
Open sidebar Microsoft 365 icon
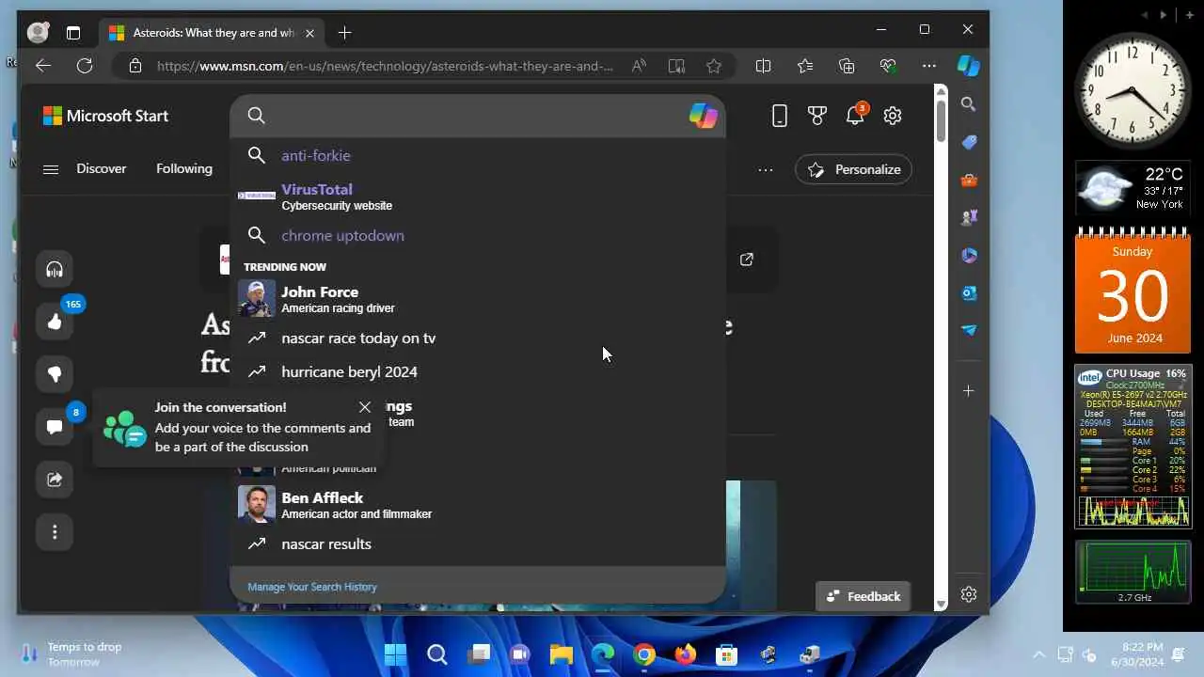969,255
